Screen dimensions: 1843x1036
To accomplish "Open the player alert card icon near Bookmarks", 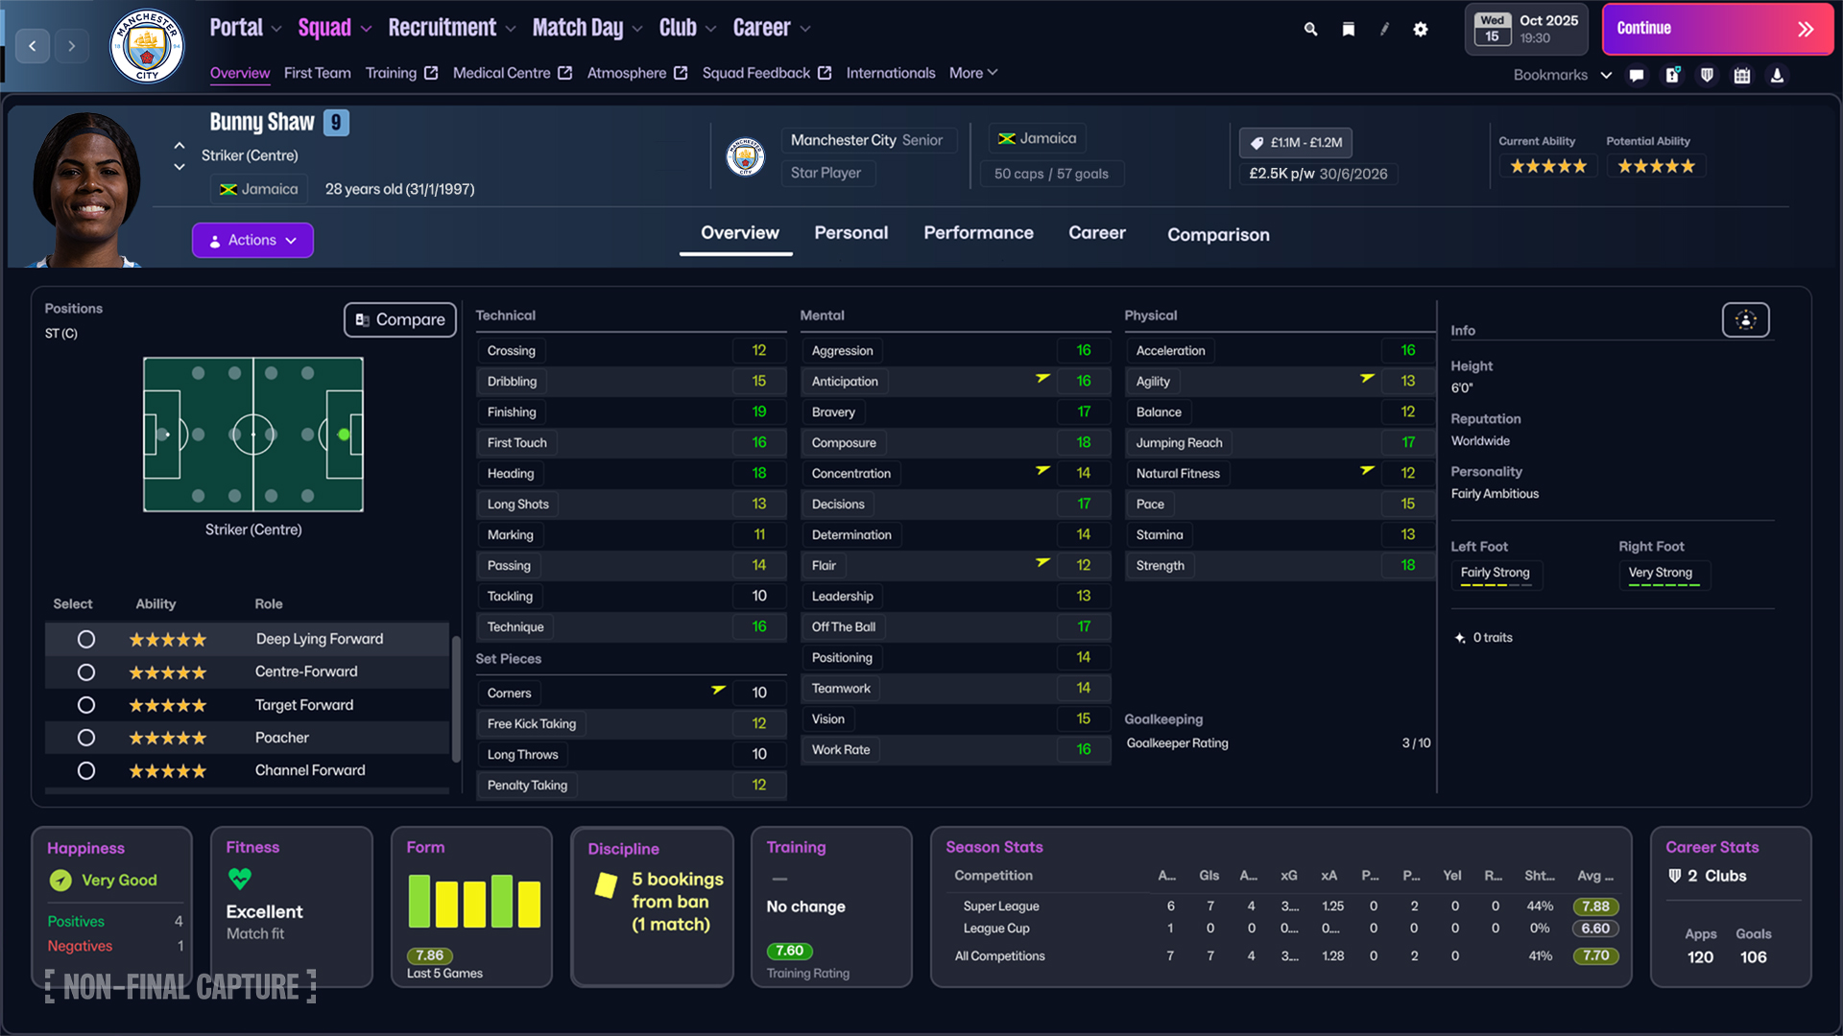I will click(1672, 75).
